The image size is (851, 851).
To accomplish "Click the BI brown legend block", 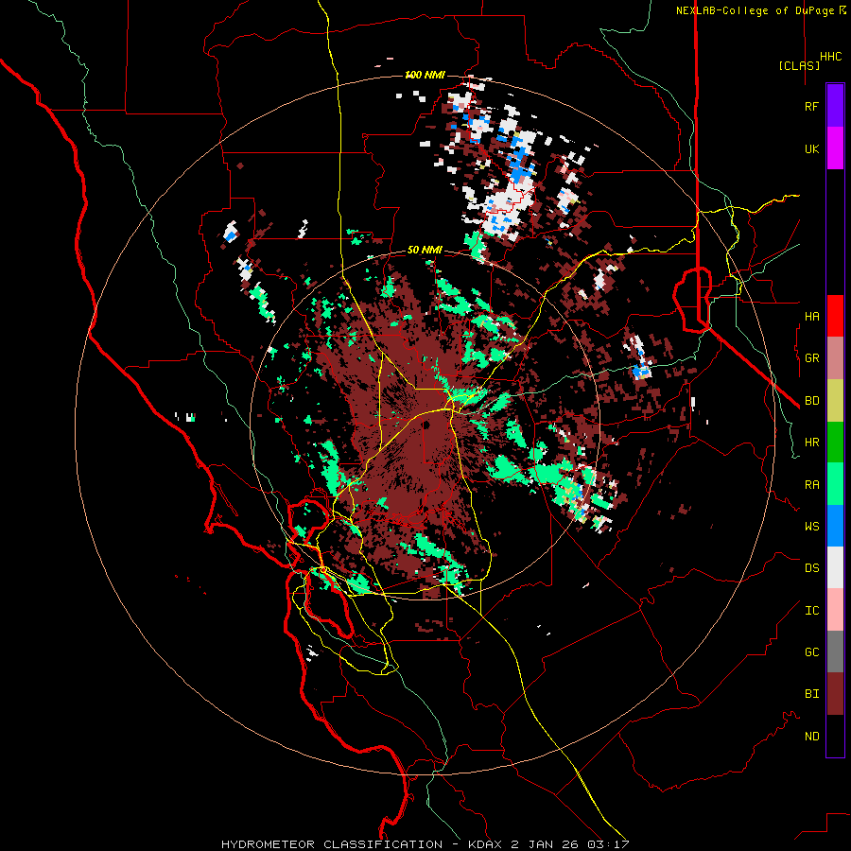I will (835, 694).
